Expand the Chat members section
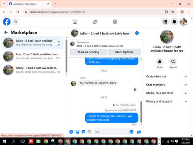 (166, 85)
